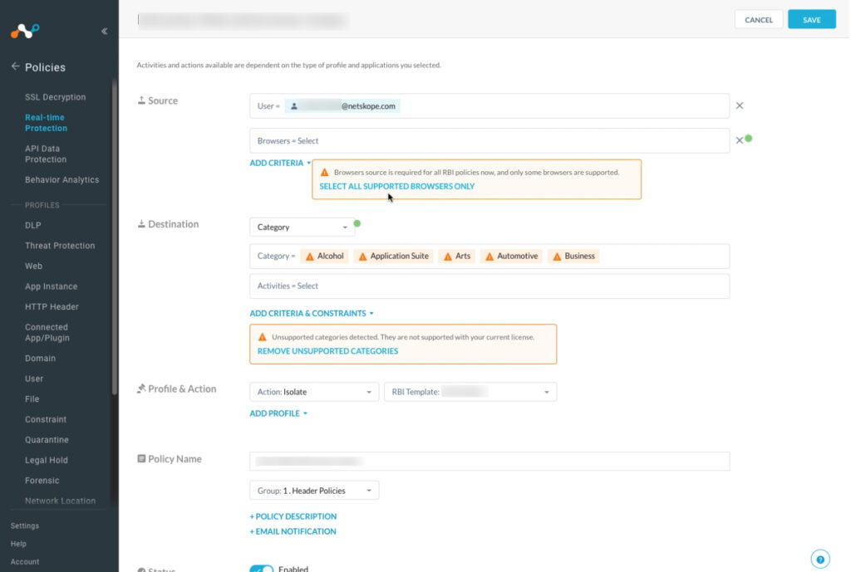
Task: Click Select All Supported Browsers Only link
Action: pos(397,187)
